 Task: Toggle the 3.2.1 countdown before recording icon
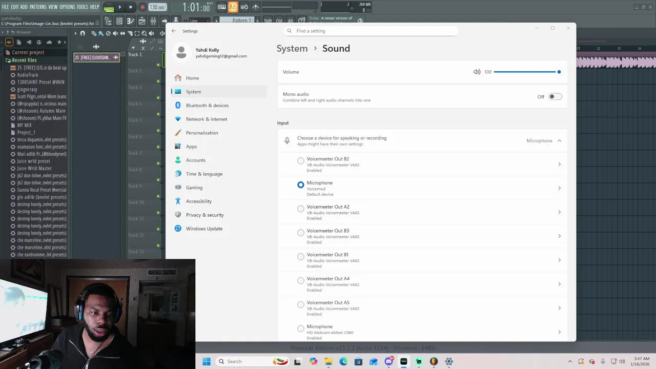tap(233, 7)
